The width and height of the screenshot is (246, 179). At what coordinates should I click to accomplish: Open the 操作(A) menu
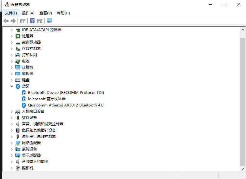[28, 13]
